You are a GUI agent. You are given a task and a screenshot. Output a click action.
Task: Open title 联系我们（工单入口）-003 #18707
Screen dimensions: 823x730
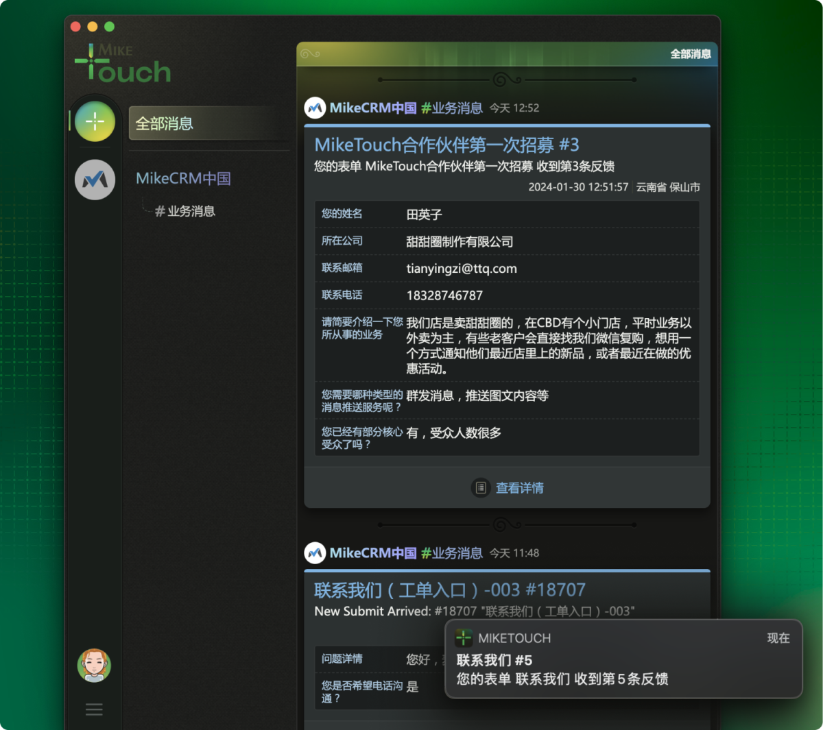point(450,589)
